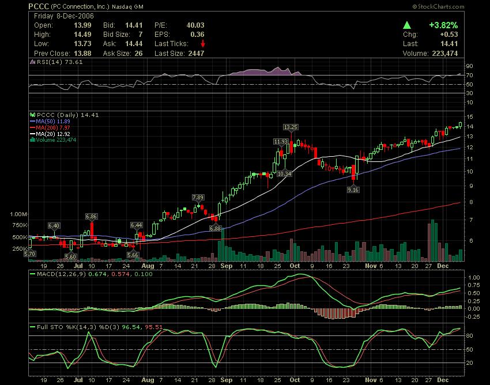This screenshot has width=490, height=385.
Task: Click the 750K volume axis label
Action: pos(20,225)
